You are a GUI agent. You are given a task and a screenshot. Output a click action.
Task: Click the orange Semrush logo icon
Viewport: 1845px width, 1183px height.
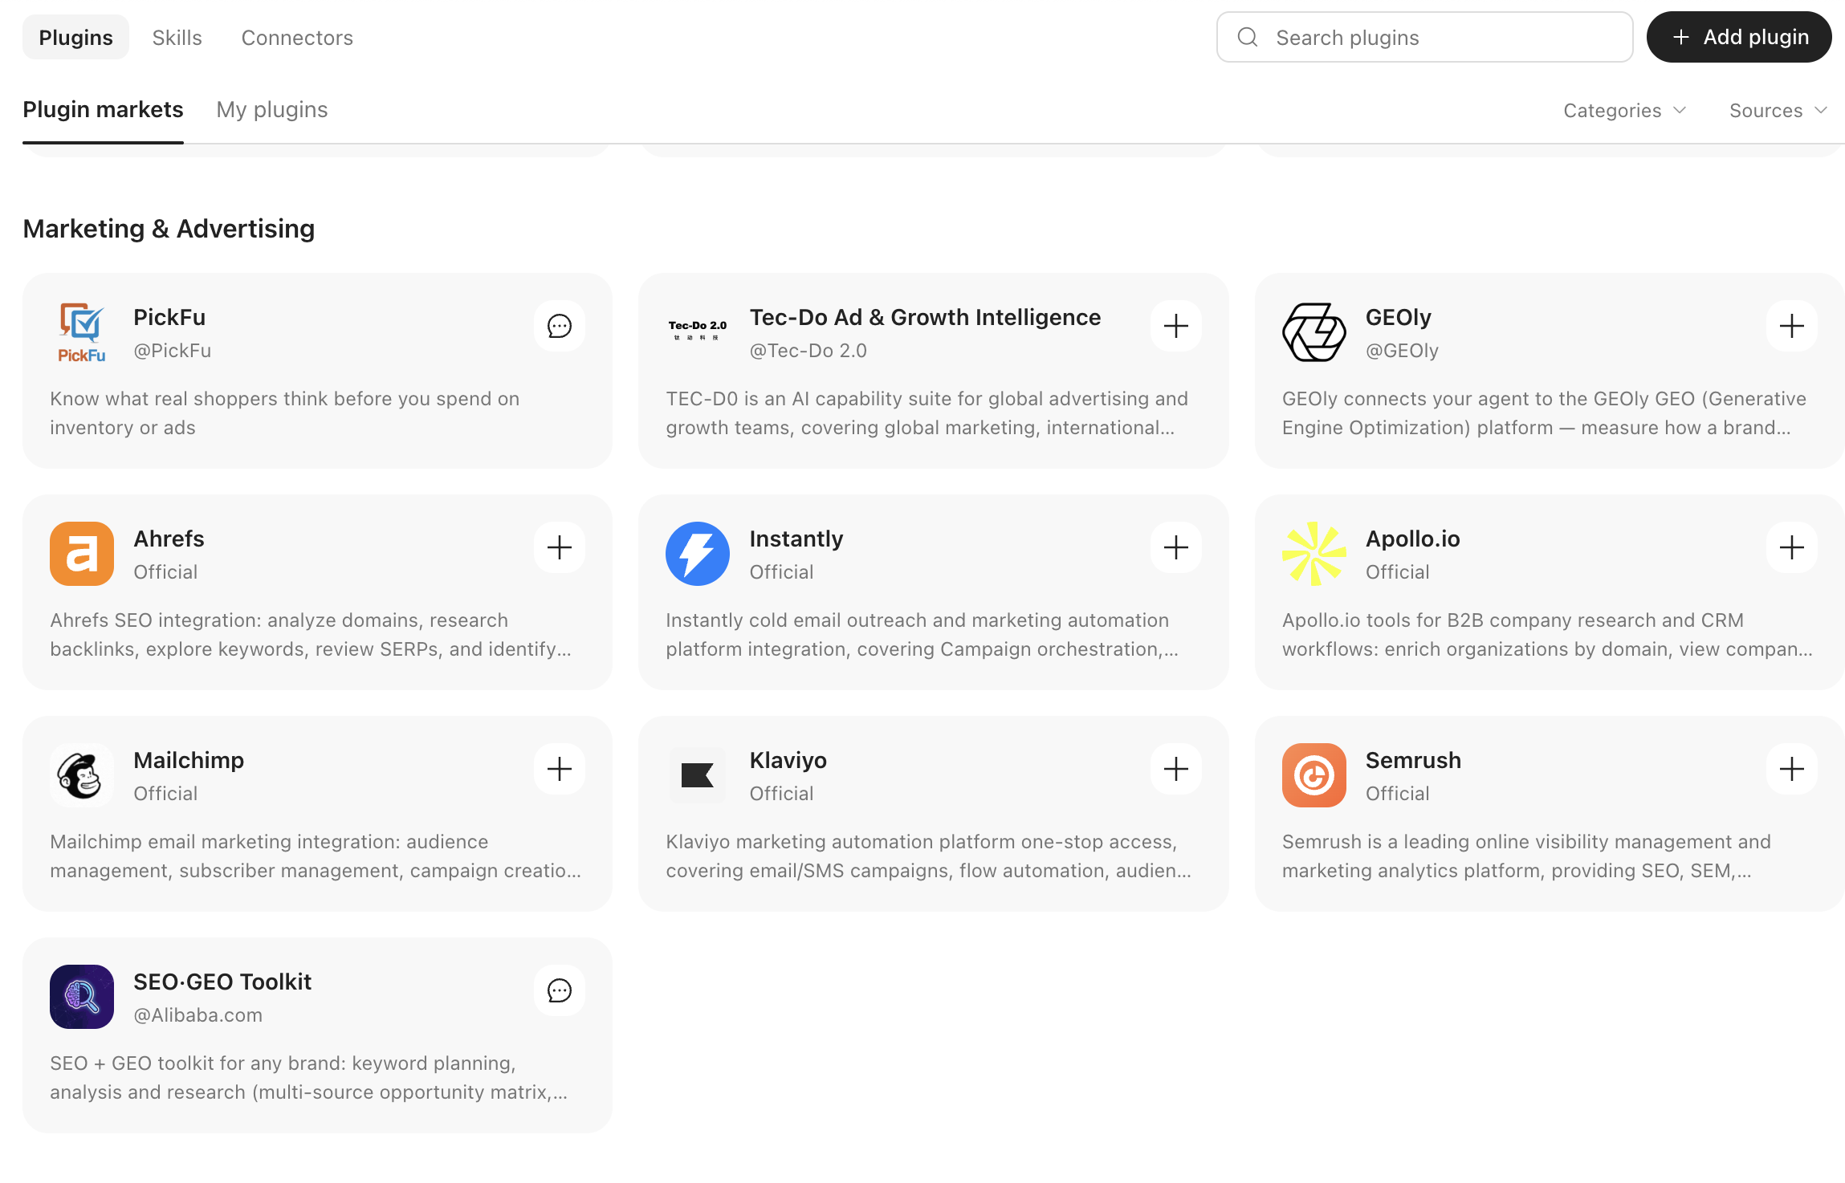pos(1313,775)
